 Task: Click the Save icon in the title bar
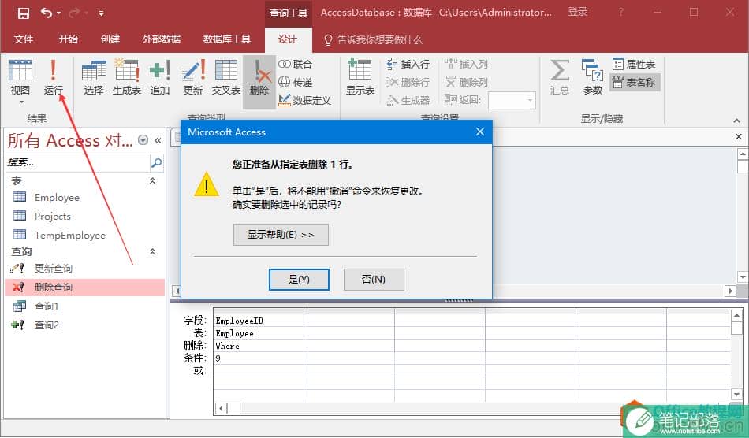click(23, 13)
